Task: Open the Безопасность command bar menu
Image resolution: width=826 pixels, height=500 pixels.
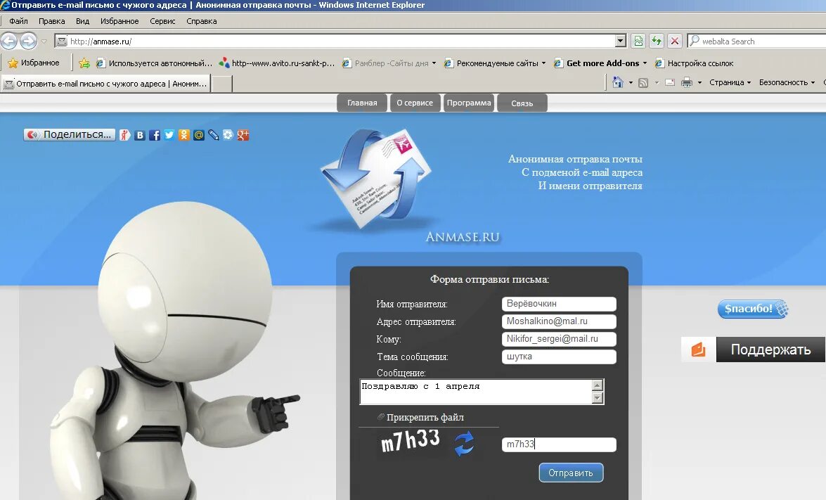Action: (787, 83)
